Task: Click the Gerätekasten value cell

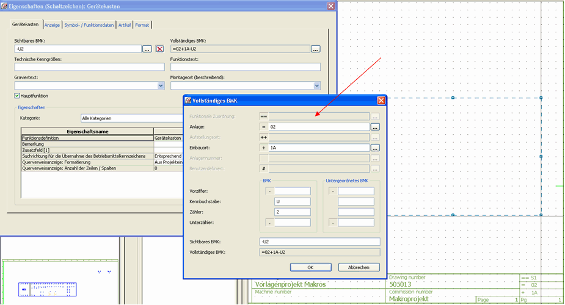Action: (x=168, y=138)
